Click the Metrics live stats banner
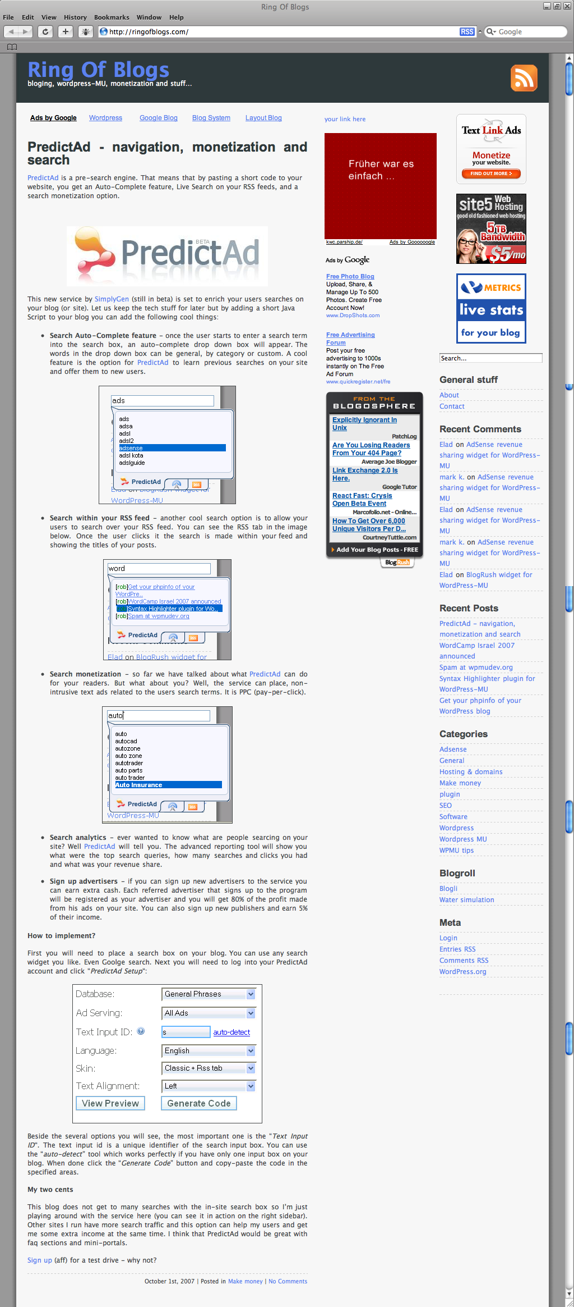Image resolution: width=574 pixels, height=1307 pixels. point(491,308)
